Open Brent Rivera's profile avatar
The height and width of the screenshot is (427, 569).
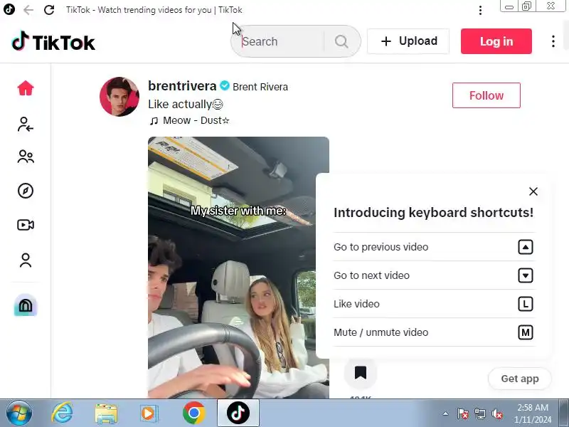coord(119,97)
